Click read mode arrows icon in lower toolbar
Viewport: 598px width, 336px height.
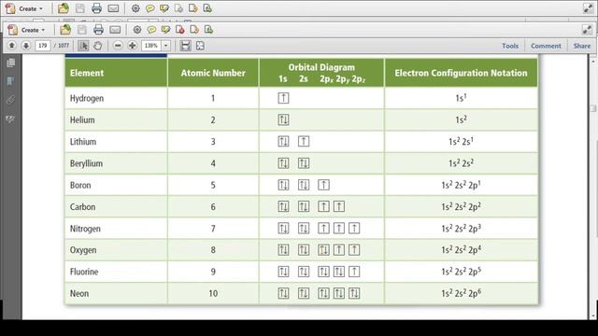[587, 29]
